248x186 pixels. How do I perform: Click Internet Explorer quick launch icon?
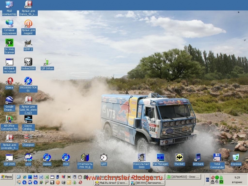[x=24, y=177]
